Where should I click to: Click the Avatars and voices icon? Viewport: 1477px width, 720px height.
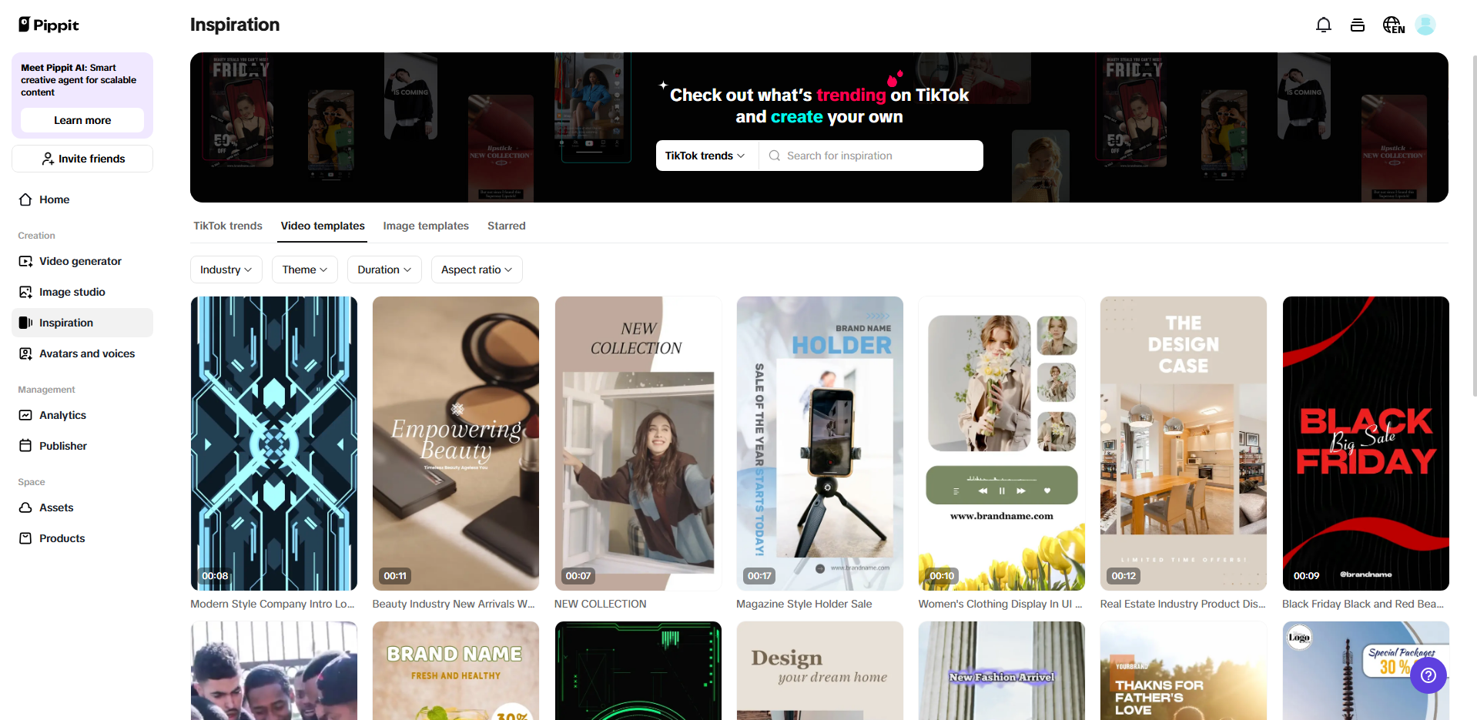25,353
